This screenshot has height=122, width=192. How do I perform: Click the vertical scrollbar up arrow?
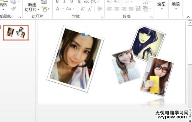click(190, 23)
